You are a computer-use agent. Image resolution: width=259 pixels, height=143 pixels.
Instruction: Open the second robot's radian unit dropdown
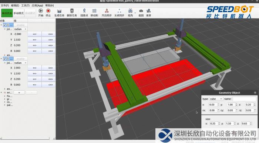click(x=20, y=63)
